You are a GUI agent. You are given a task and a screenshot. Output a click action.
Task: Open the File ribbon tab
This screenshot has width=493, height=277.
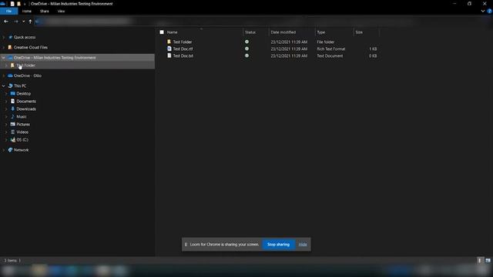(x=8, y=11)
